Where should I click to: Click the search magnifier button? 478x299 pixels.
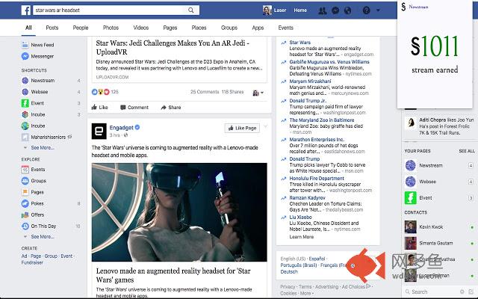coord(191,10)
